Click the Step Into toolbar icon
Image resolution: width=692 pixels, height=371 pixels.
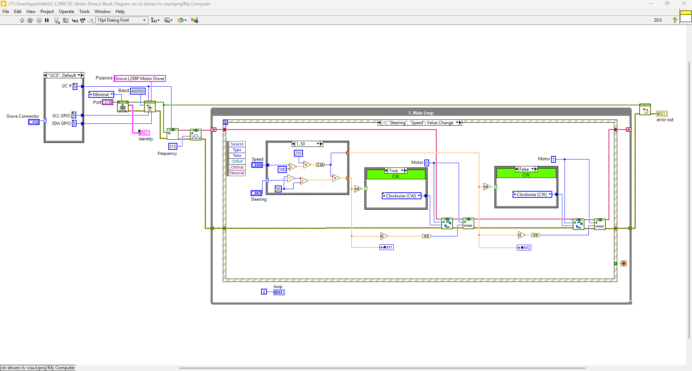coord(75,20)
